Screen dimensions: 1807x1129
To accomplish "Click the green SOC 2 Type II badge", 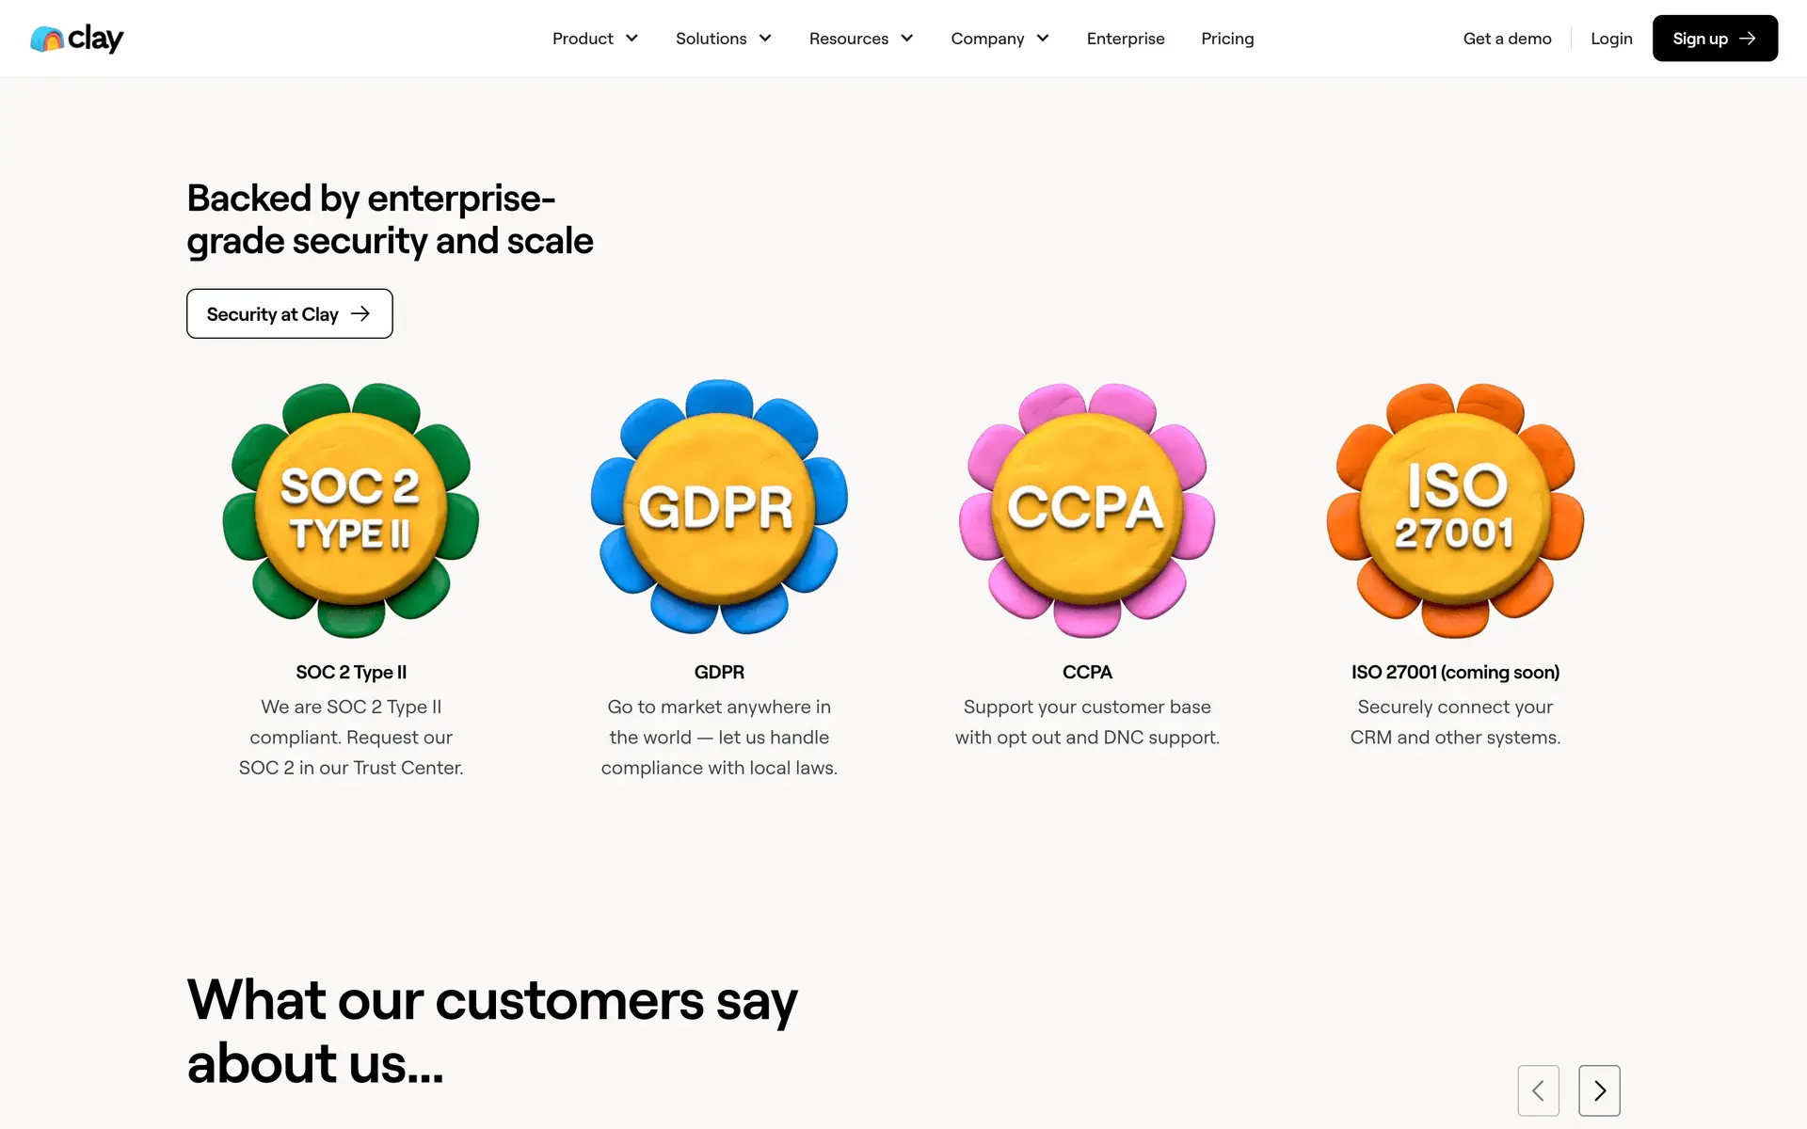I will pos(351,510).
